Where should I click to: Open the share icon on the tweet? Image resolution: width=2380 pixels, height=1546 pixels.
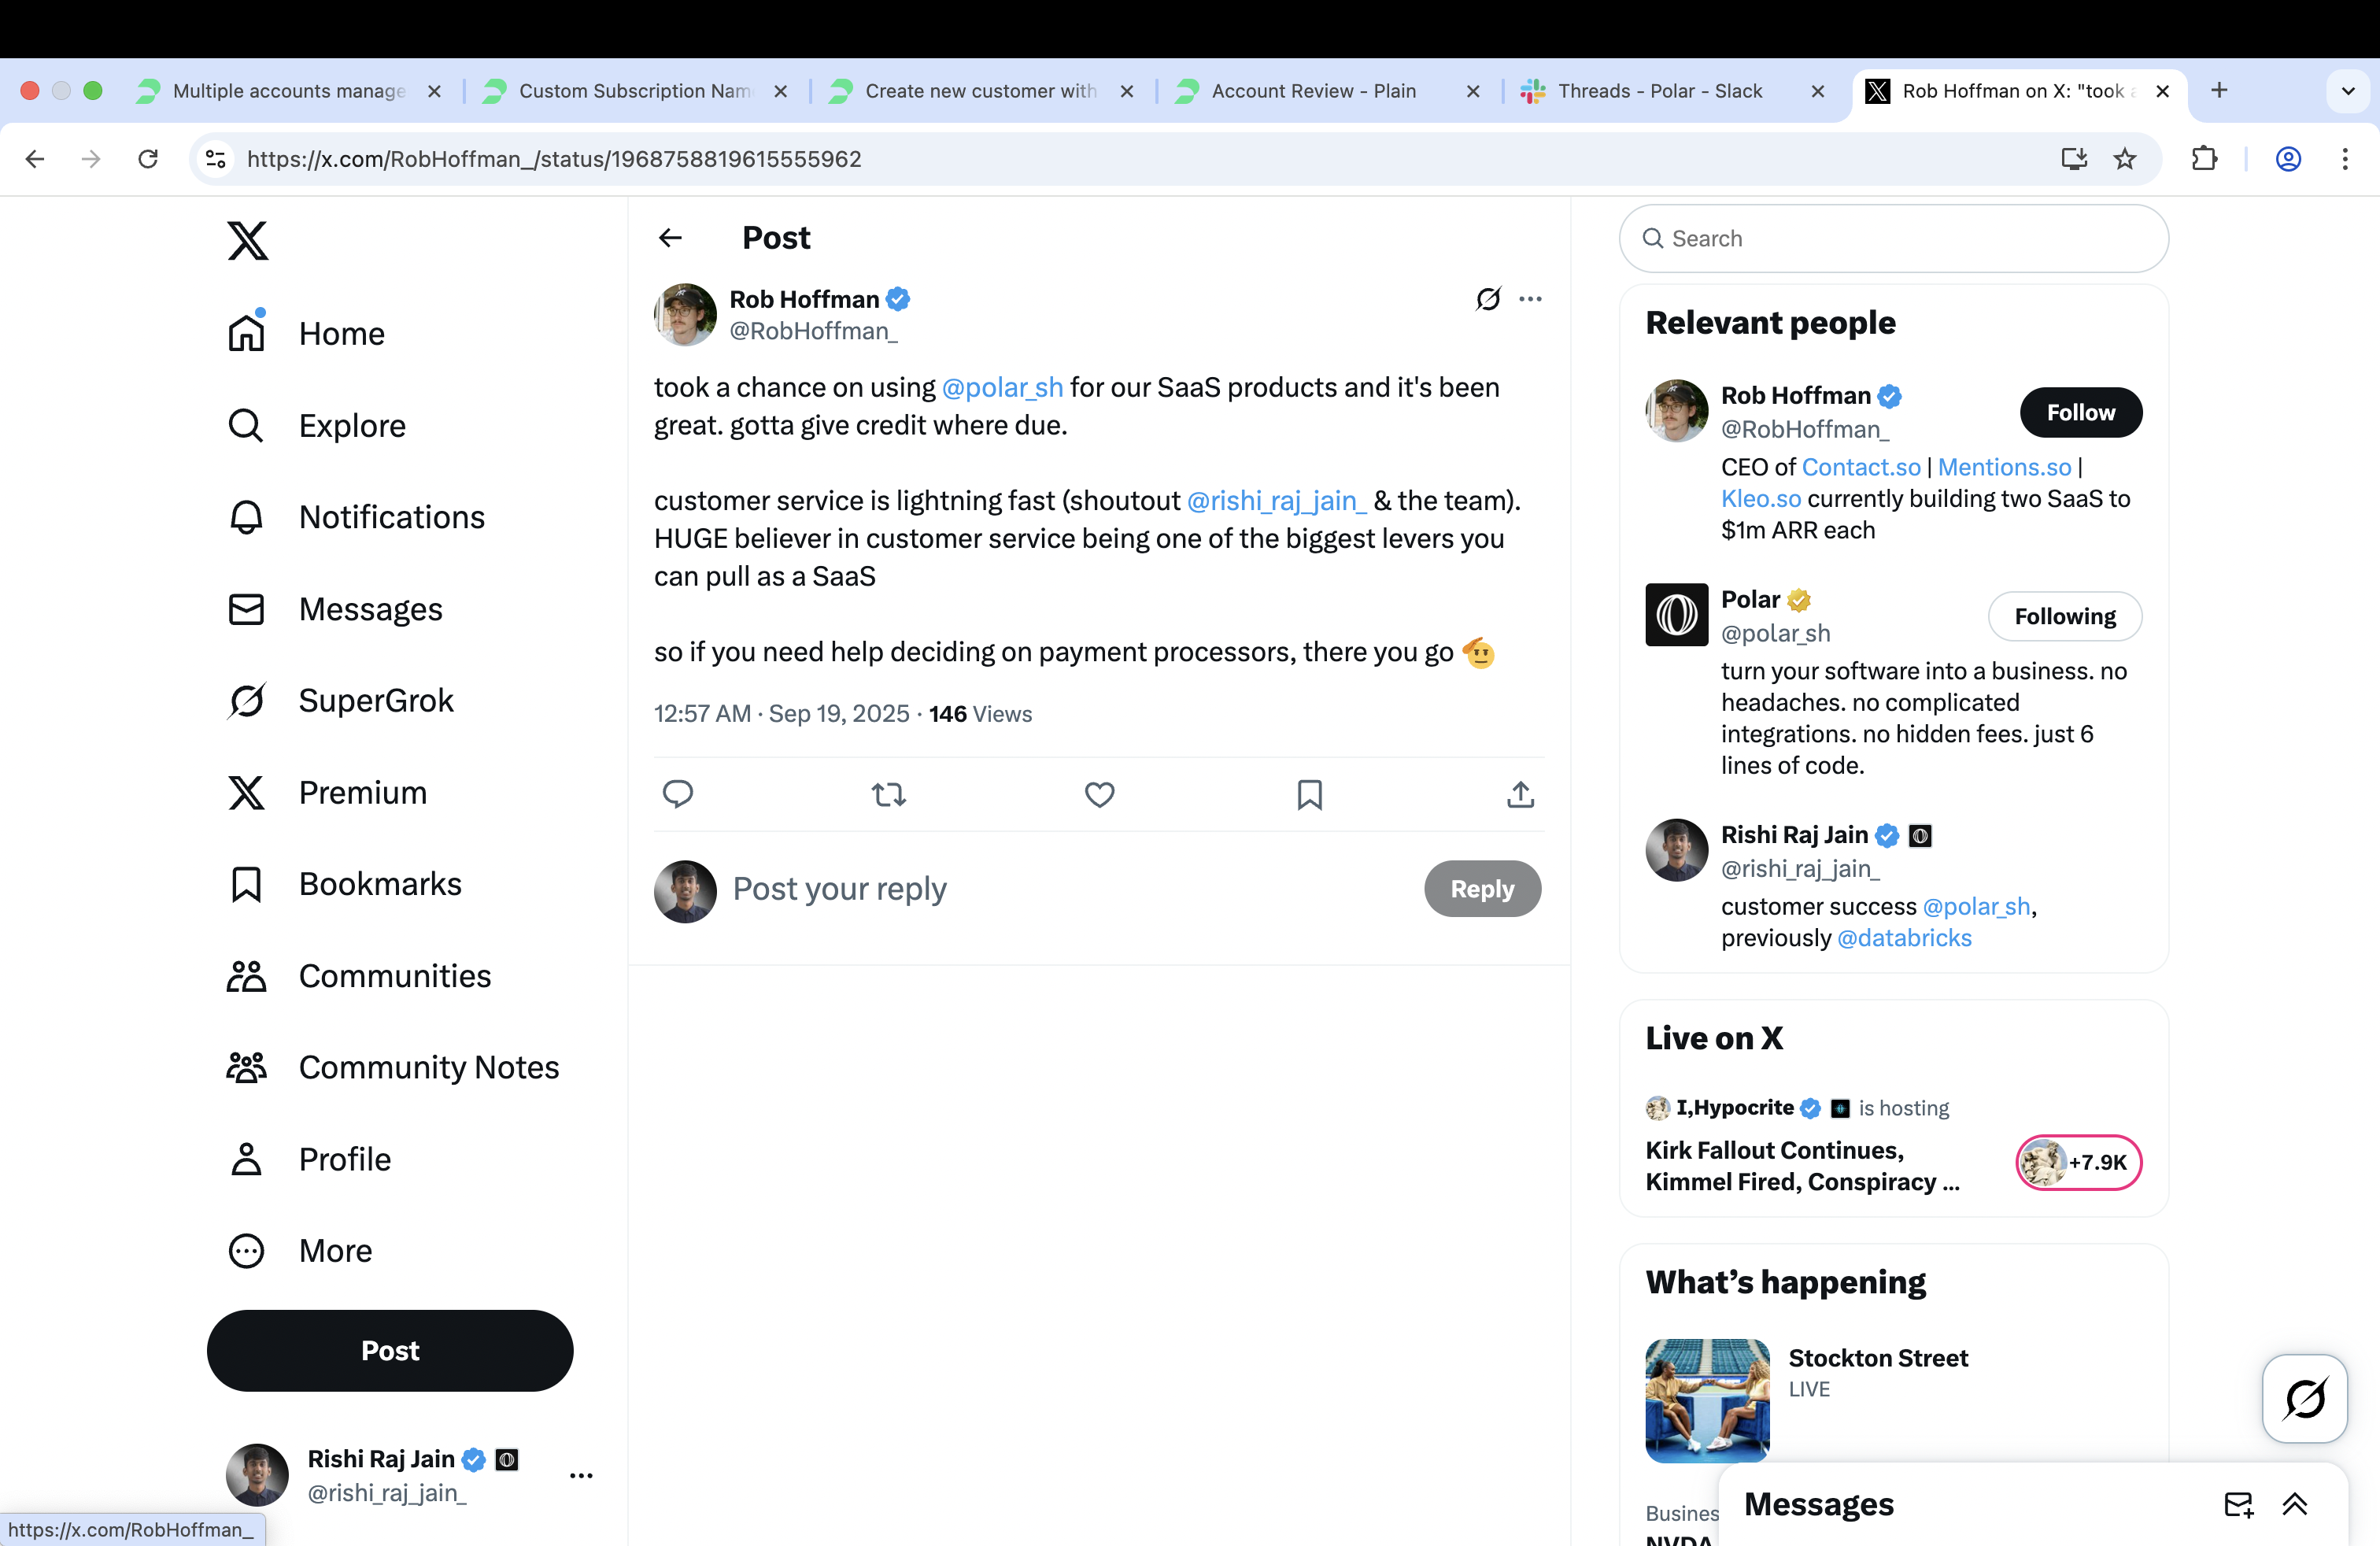[1519, 794]
